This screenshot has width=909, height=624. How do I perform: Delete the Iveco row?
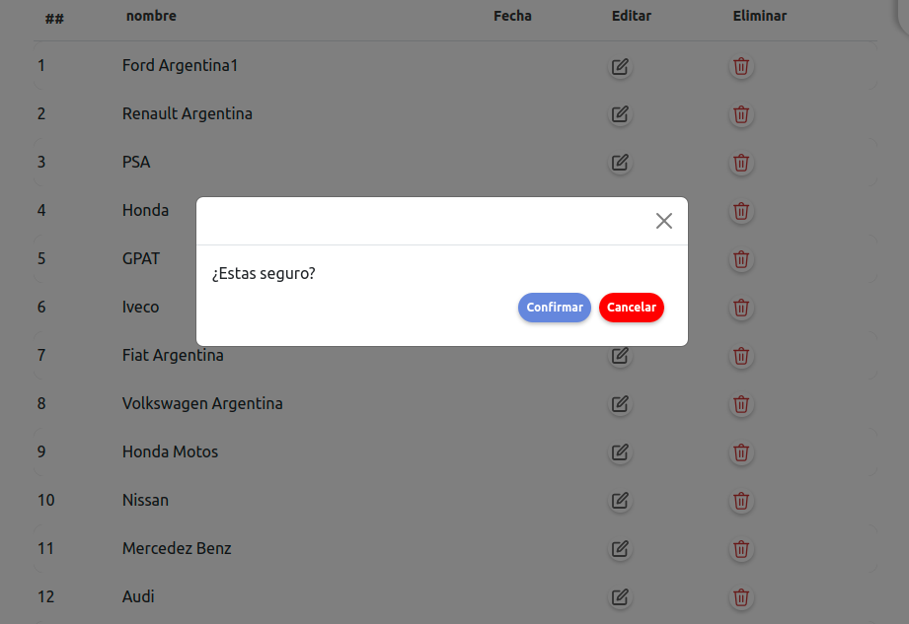coord(741,308)
